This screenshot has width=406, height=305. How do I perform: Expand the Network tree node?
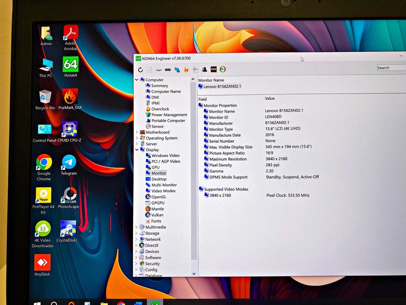tap(137, 239)
